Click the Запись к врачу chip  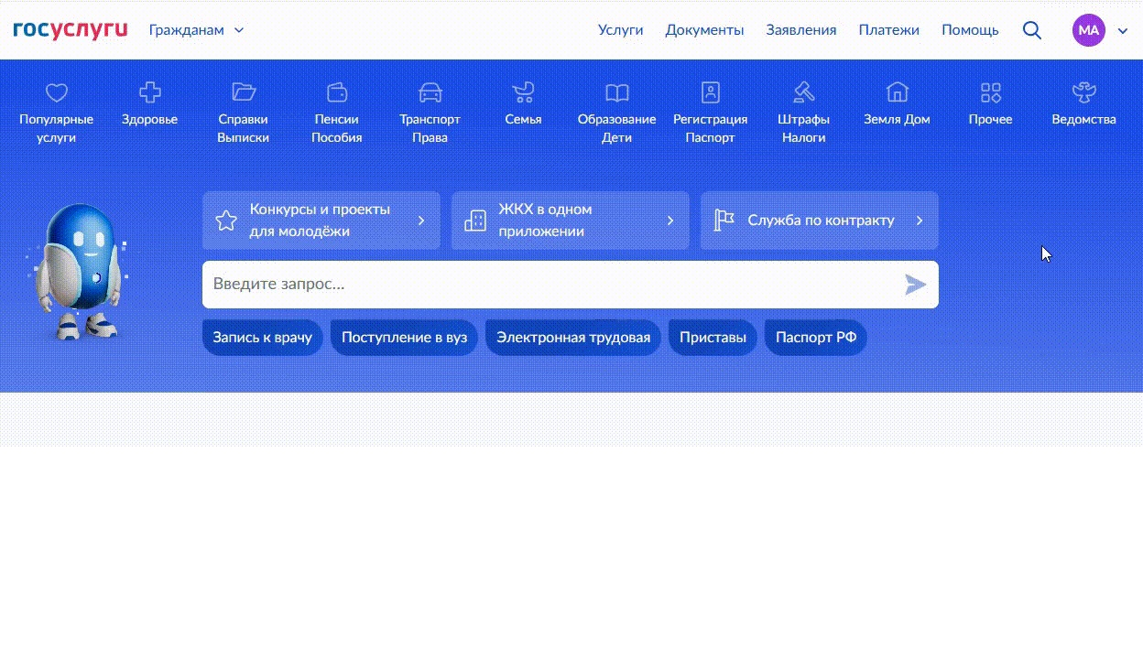coord(262,338)
